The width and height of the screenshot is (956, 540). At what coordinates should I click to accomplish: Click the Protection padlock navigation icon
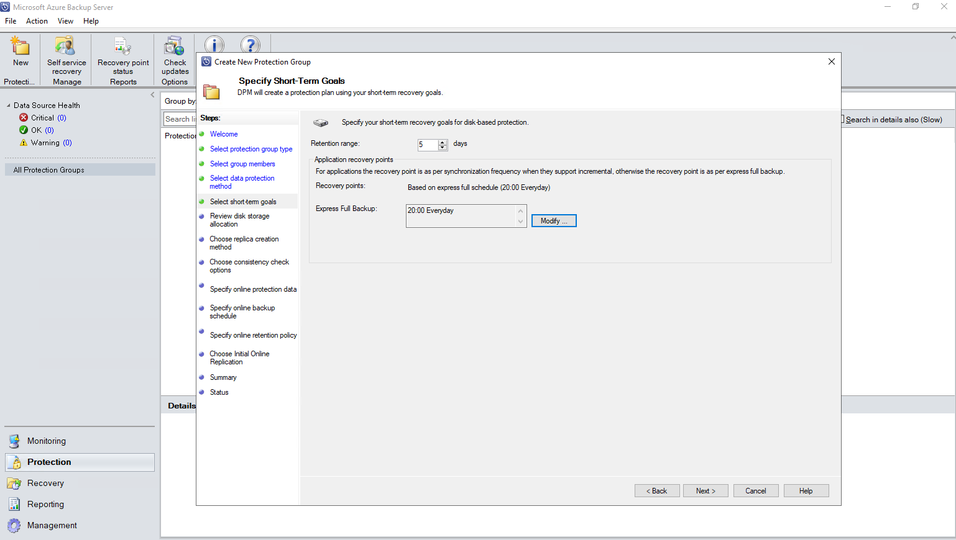[14, 462]
